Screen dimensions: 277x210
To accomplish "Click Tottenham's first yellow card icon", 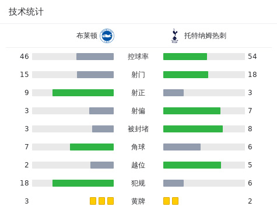I will (x=166, y=201).
